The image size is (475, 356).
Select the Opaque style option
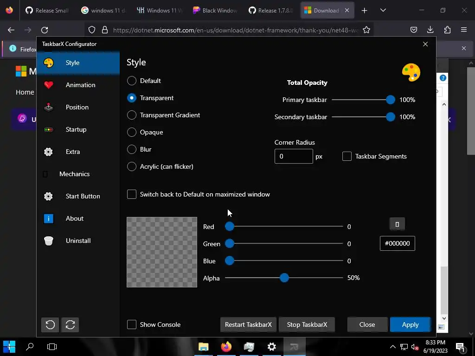pos(131,132)
